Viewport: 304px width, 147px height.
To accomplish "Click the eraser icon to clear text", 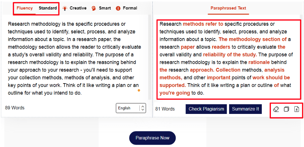I will pos(276,109).
